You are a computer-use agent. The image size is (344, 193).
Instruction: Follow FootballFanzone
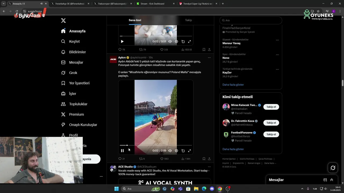[x=271, y=134]
